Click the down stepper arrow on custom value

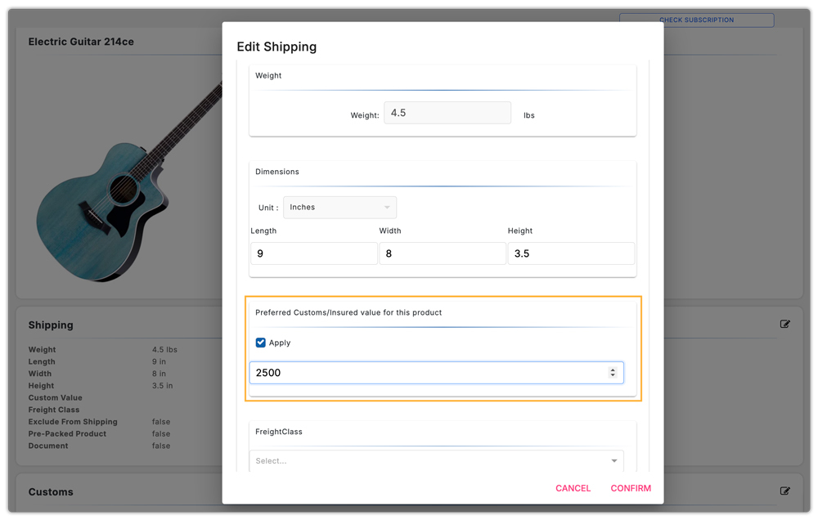[x=613, y=375]
